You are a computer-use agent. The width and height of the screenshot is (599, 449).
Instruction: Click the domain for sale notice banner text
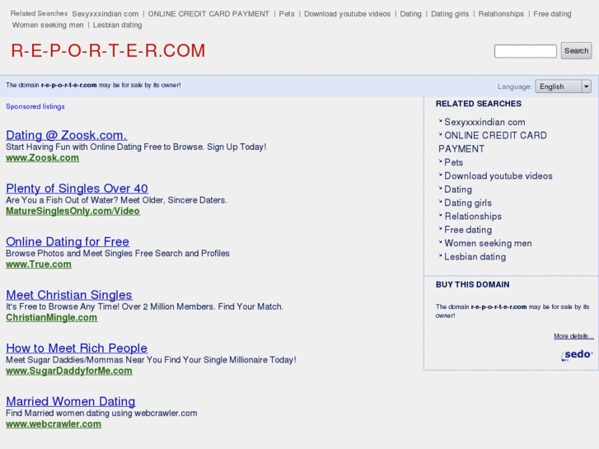93,85
